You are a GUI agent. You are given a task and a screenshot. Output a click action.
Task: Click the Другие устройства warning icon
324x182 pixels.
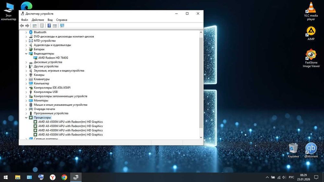31,66
